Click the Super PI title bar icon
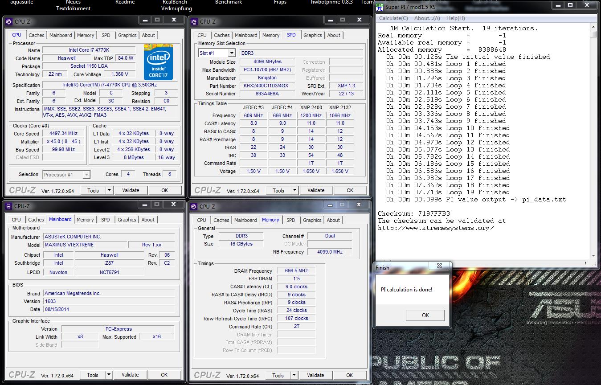The width and height of the screenshot is (601, 385). [380, 7]
